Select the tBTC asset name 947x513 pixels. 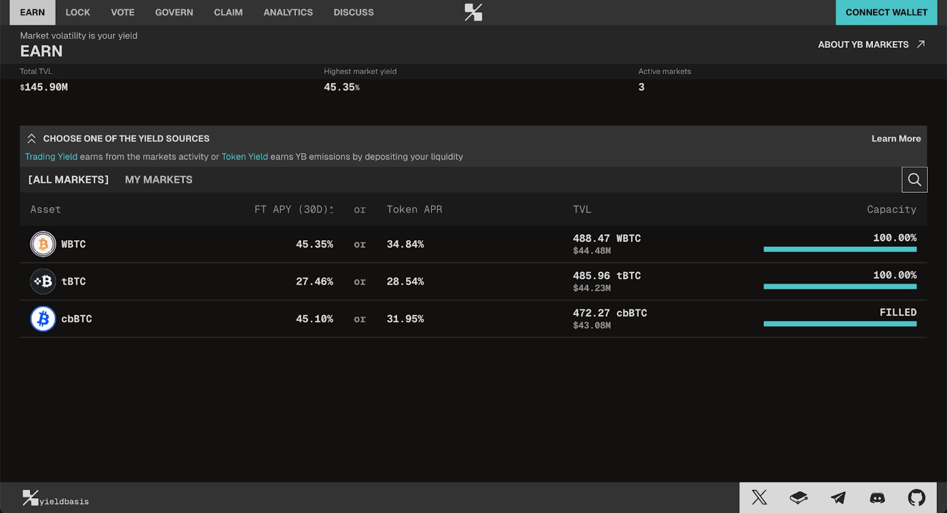point(73,282)
